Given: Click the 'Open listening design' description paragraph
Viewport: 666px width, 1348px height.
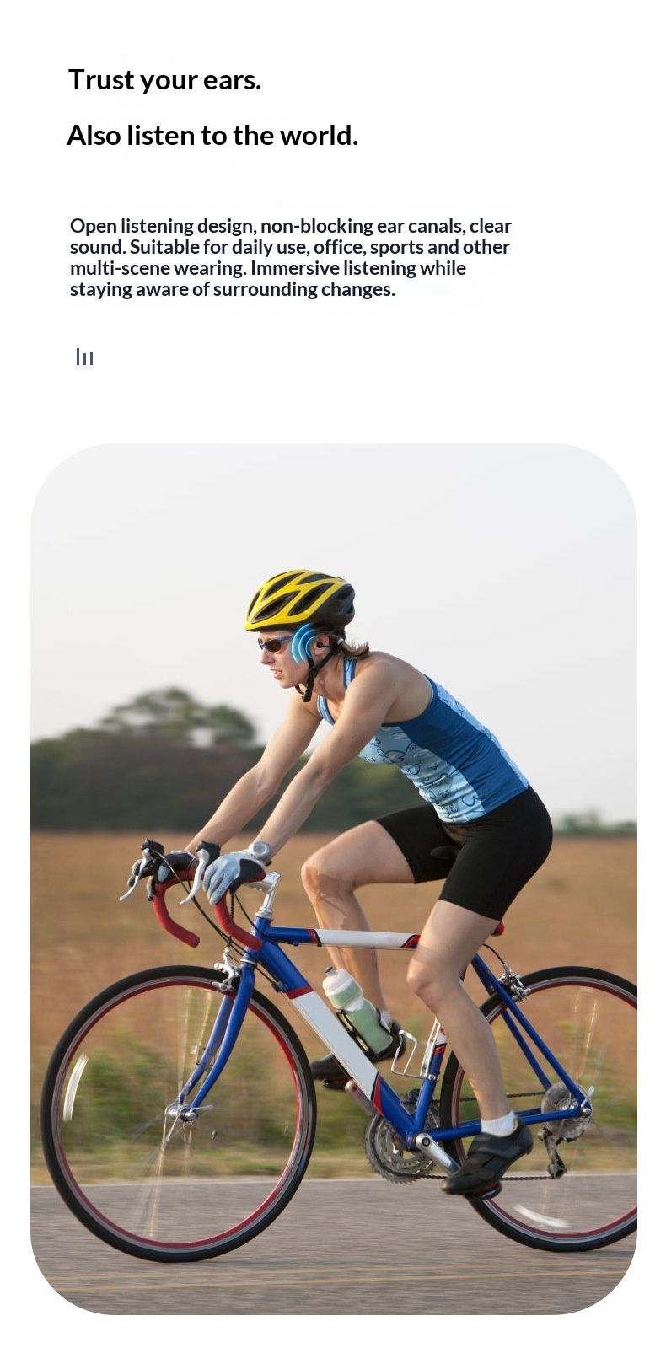Looking at the screenshot, I should (x=291, y=257).
